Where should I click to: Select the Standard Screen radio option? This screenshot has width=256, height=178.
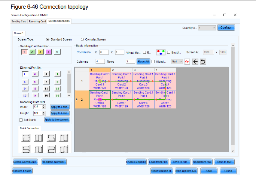48,39
